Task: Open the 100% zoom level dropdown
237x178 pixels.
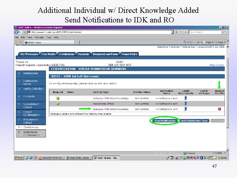Action: (x=225, y=153)
